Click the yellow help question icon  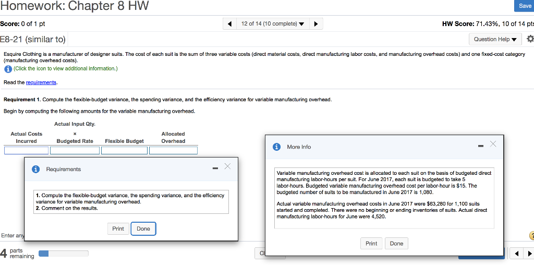pyautogui.click(x=530, y=236)
